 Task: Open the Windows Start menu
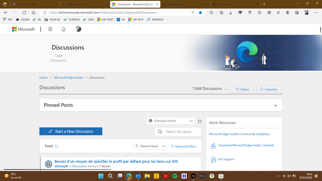coord(101,176)
